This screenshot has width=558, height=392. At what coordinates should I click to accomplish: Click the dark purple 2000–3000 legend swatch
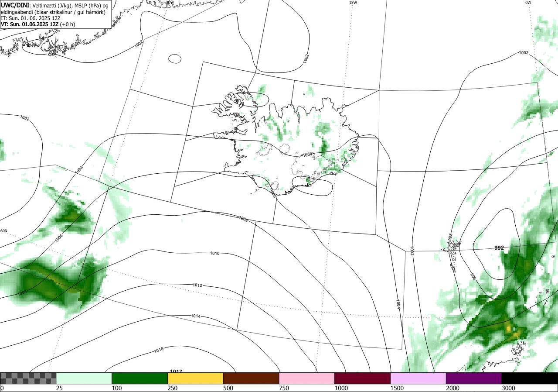(x=474, y=378)
